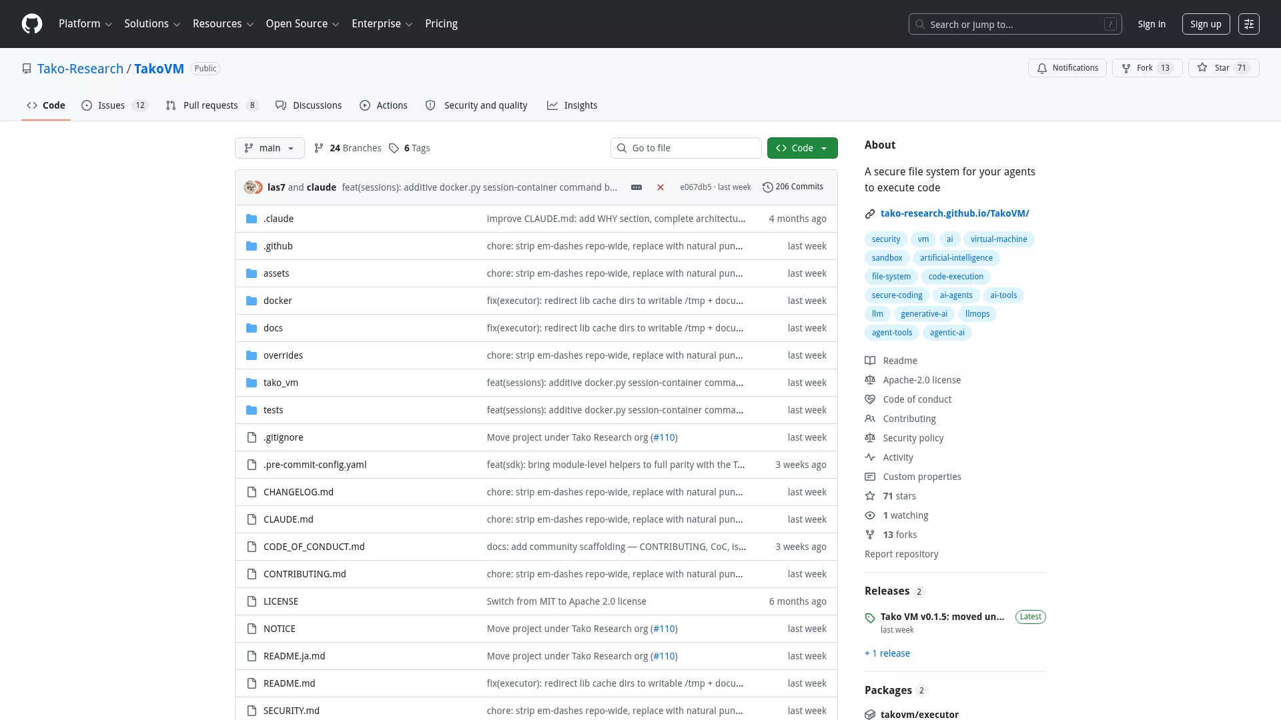Click the tag icon beside Tako VM v0.1.5 release
This screenshot has width=1281, height=720.
[870, 618]
